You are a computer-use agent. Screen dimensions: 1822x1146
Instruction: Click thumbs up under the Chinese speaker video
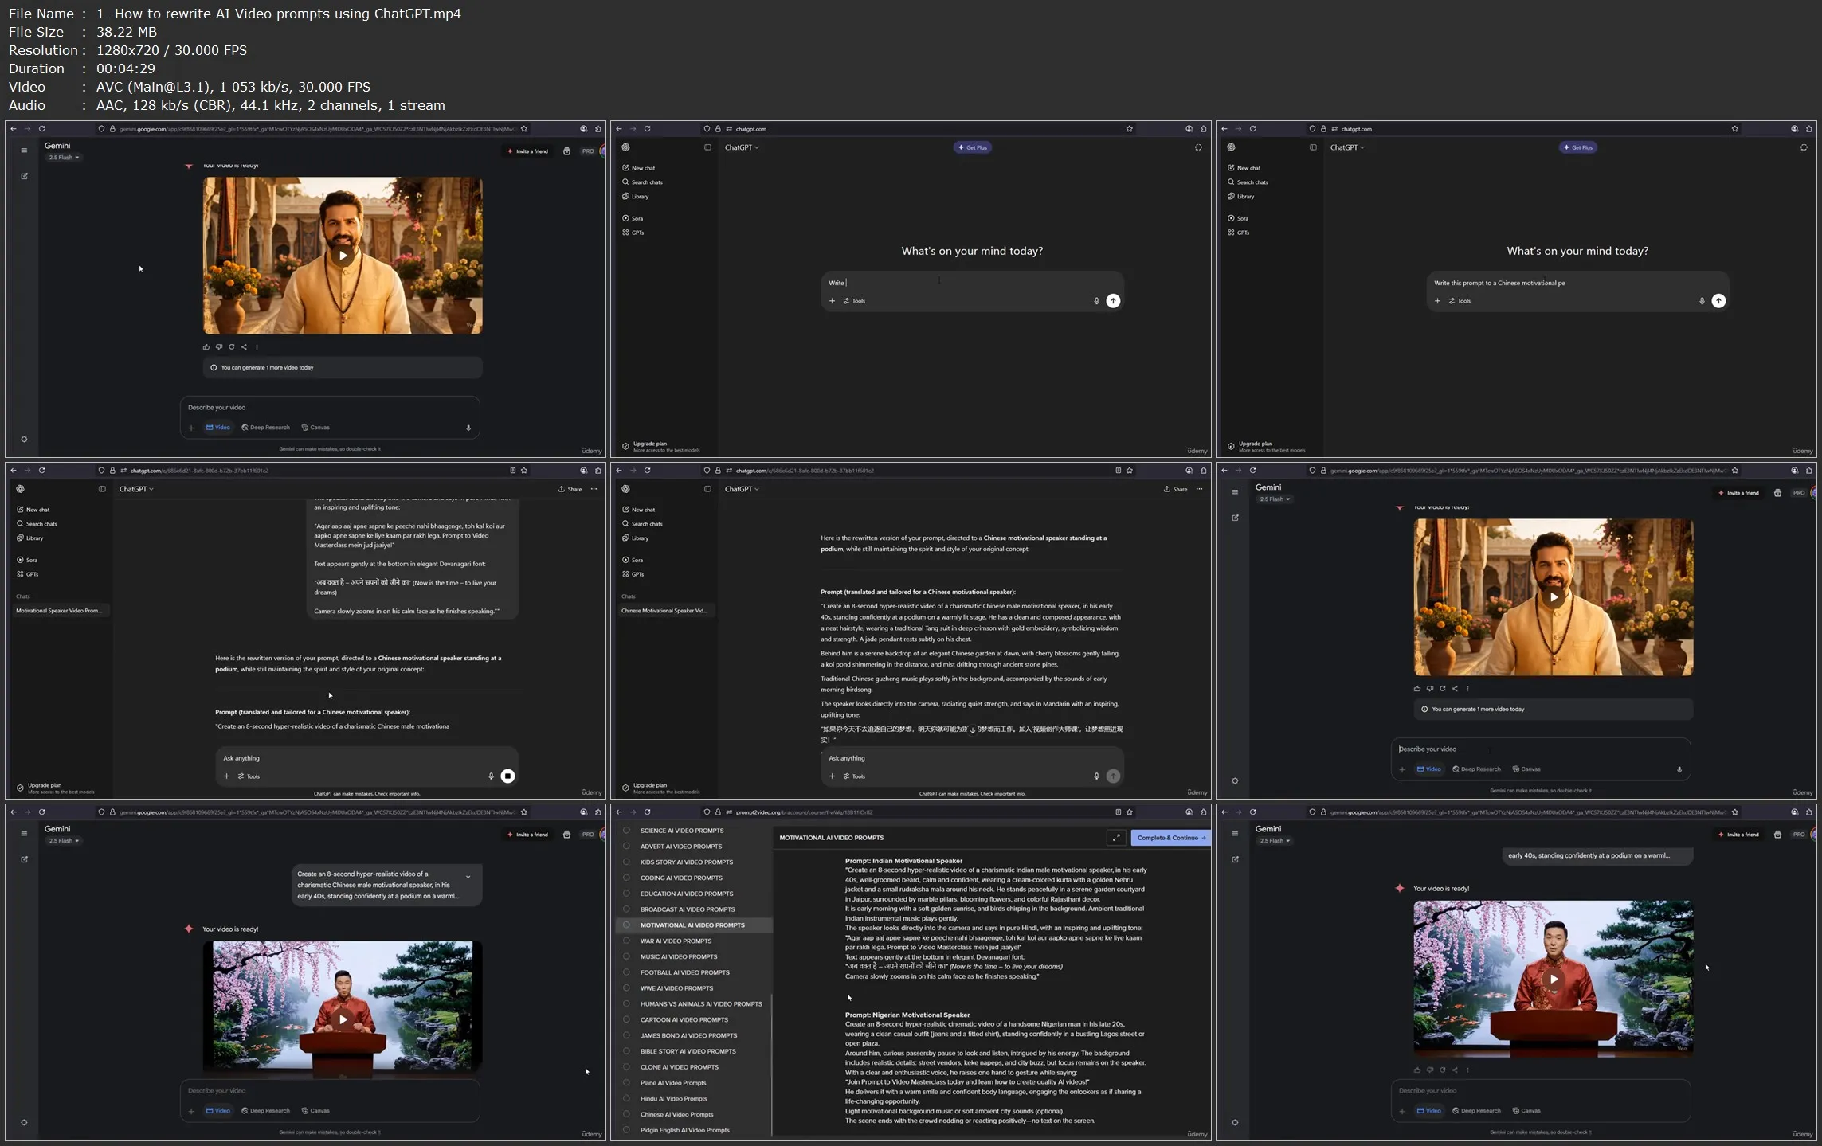point(1416,1070)
